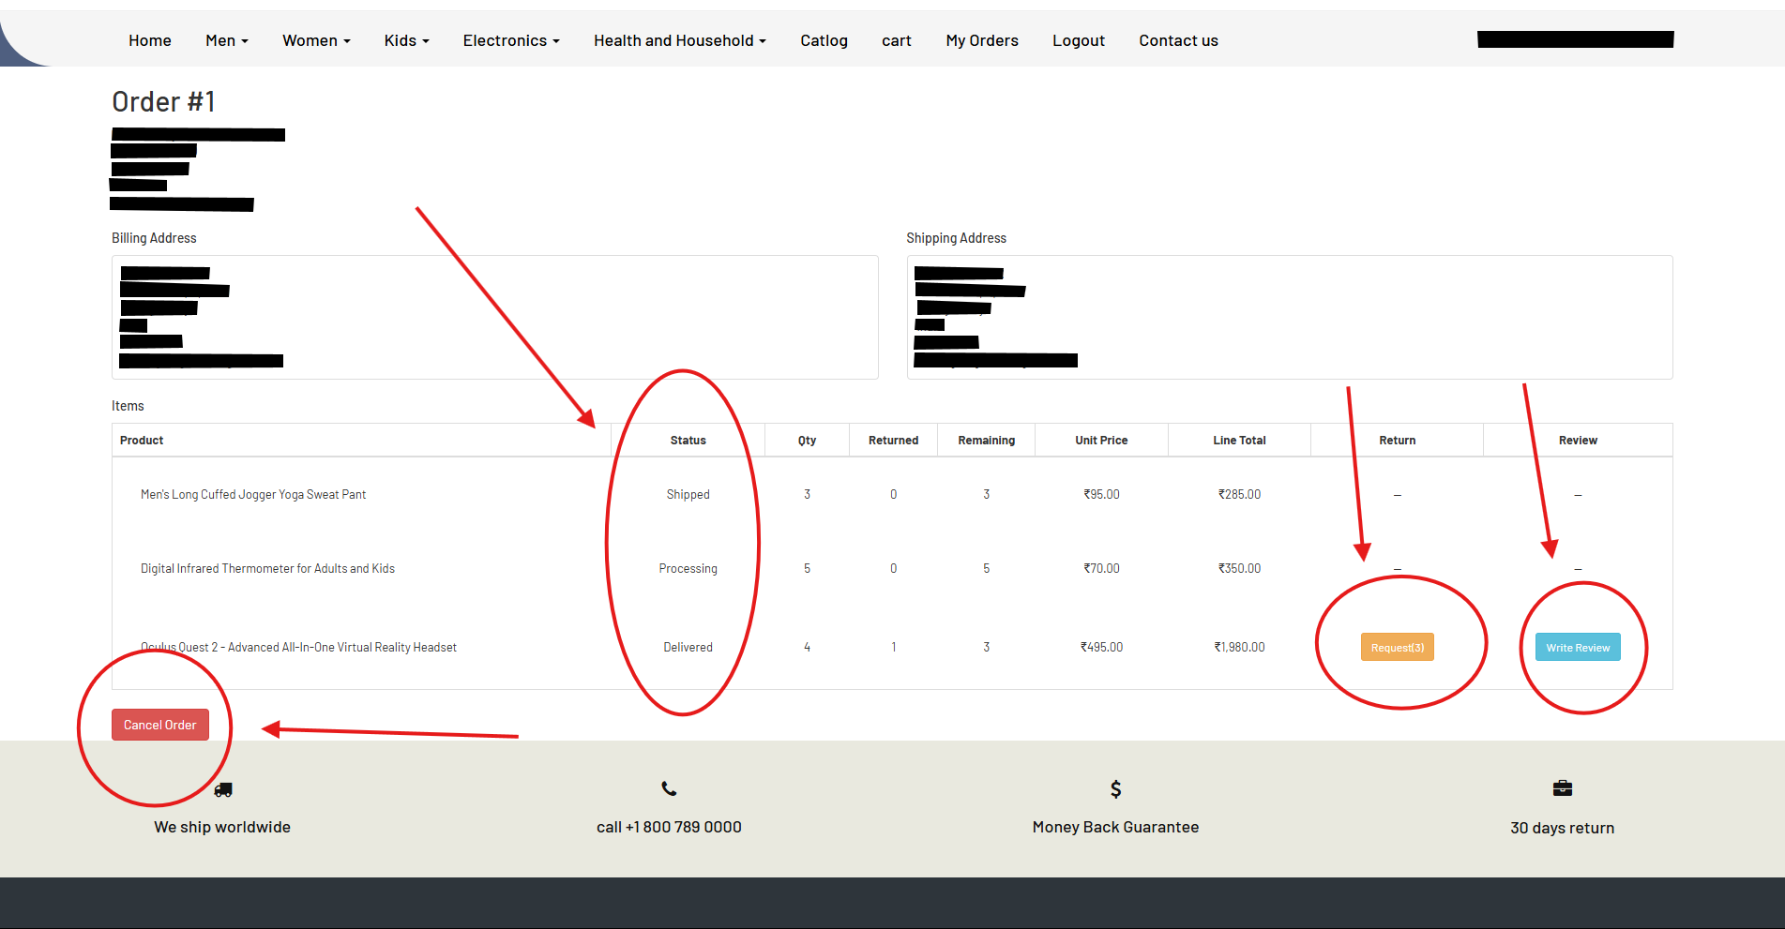Open the Contact us page
This screenshot has height=929, width=1785.
[1178, 40]
